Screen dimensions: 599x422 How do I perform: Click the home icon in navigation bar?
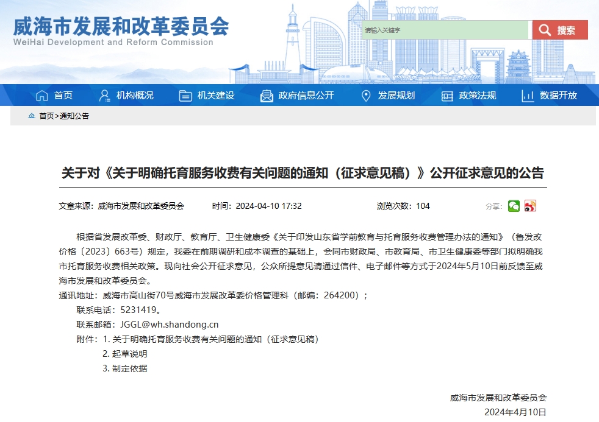pyautogui.click(x=42, y=96)
